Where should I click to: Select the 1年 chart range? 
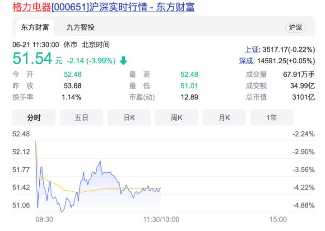(x=272, y=118)
